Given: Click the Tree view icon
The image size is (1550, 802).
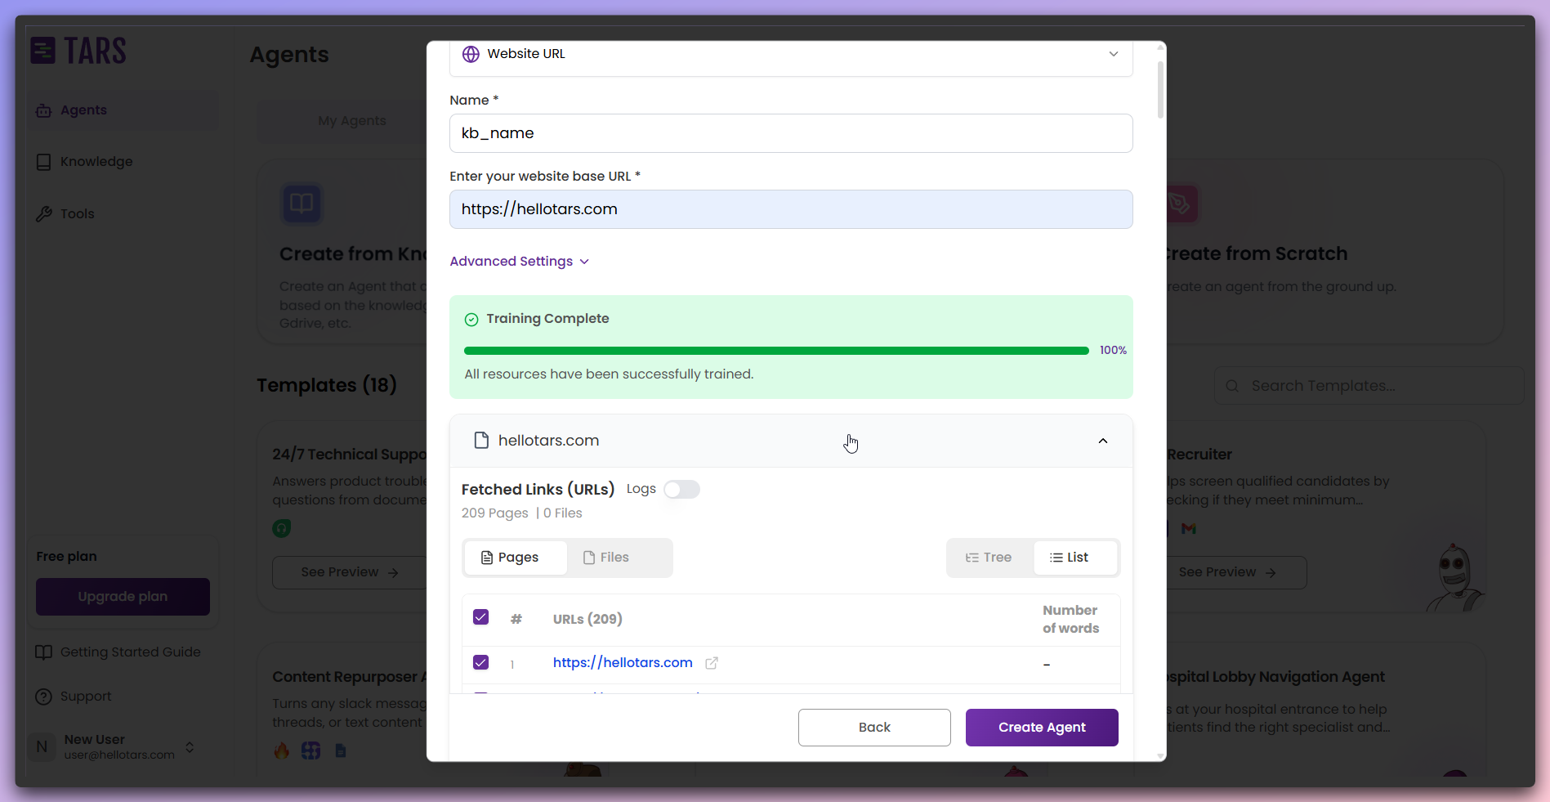Looking at the screenshot, I should [x=972, y=558].
